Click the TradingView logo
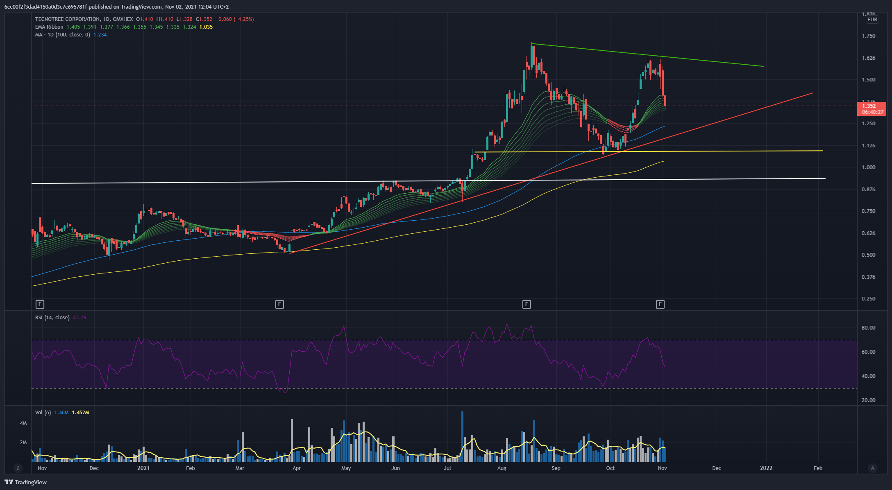Screen dimensions: 892x490 pyautogui.click(x=25, y=482)
